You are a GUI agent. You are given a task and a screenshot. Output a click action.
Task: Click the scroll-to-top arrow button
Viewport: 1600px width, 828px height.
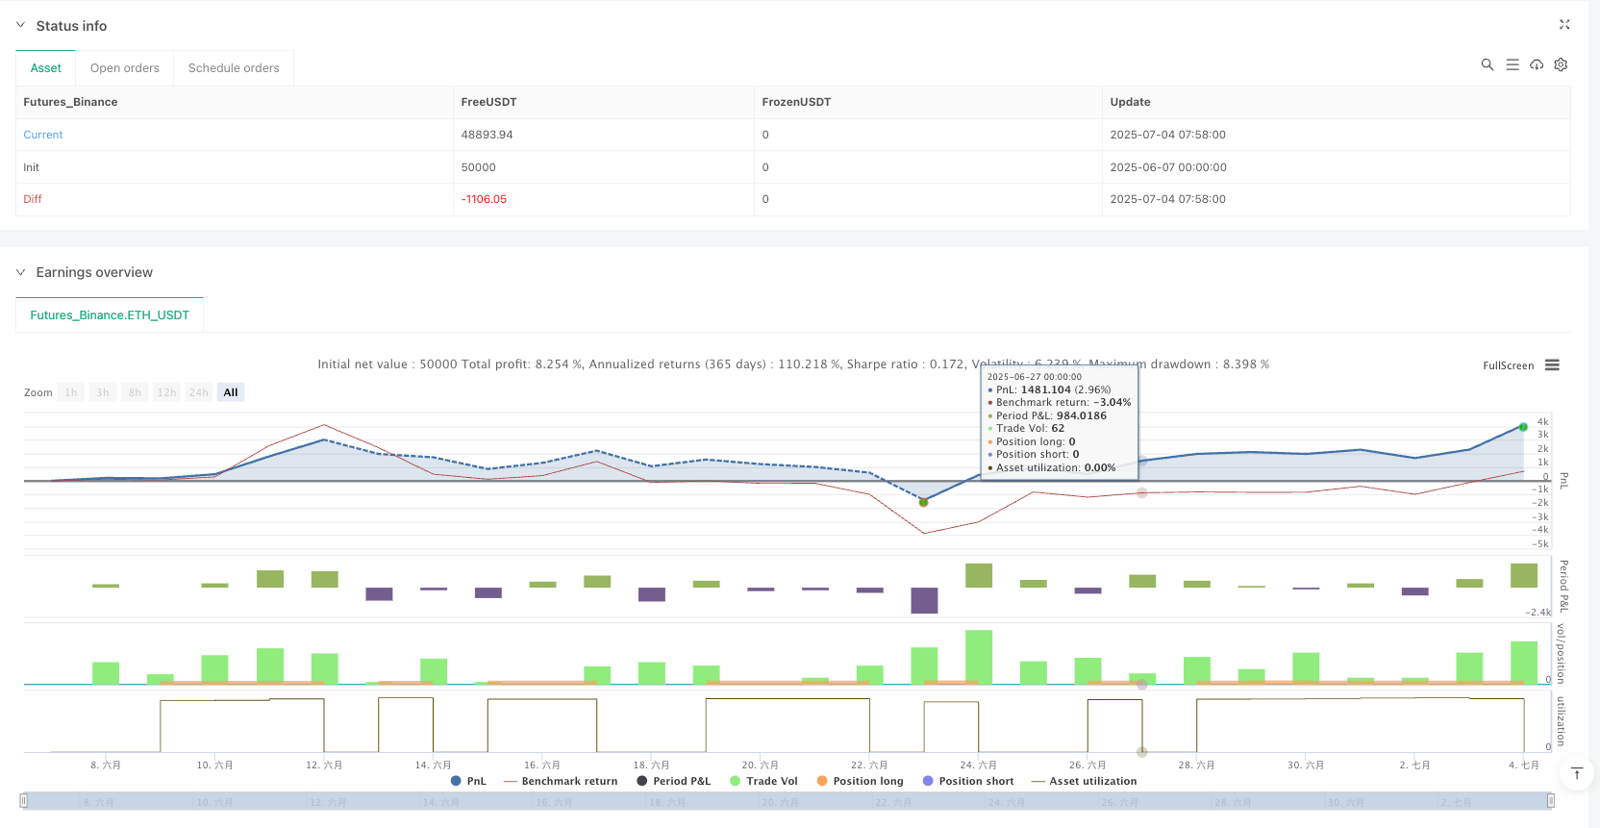(1576, 774)
